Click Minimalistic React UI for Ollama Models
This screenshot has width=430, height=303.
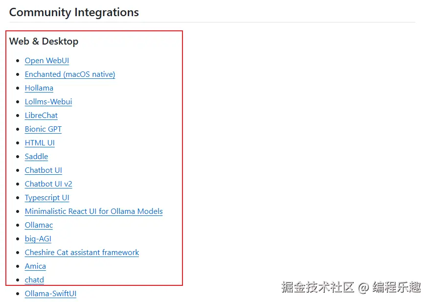93,211
